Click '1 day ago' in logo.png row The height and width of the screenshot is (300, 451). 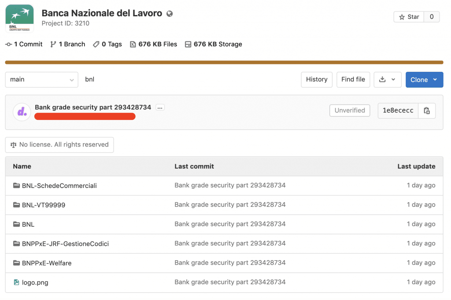click(x=421, y=282)
